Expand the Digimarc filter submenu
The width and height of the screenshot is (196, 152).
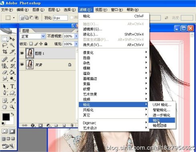click(114, 123)
